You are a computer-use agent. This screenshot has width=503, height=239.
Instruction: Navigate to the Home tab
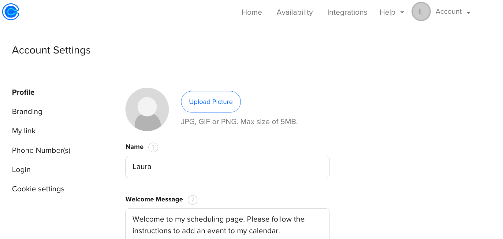[251, 12]
